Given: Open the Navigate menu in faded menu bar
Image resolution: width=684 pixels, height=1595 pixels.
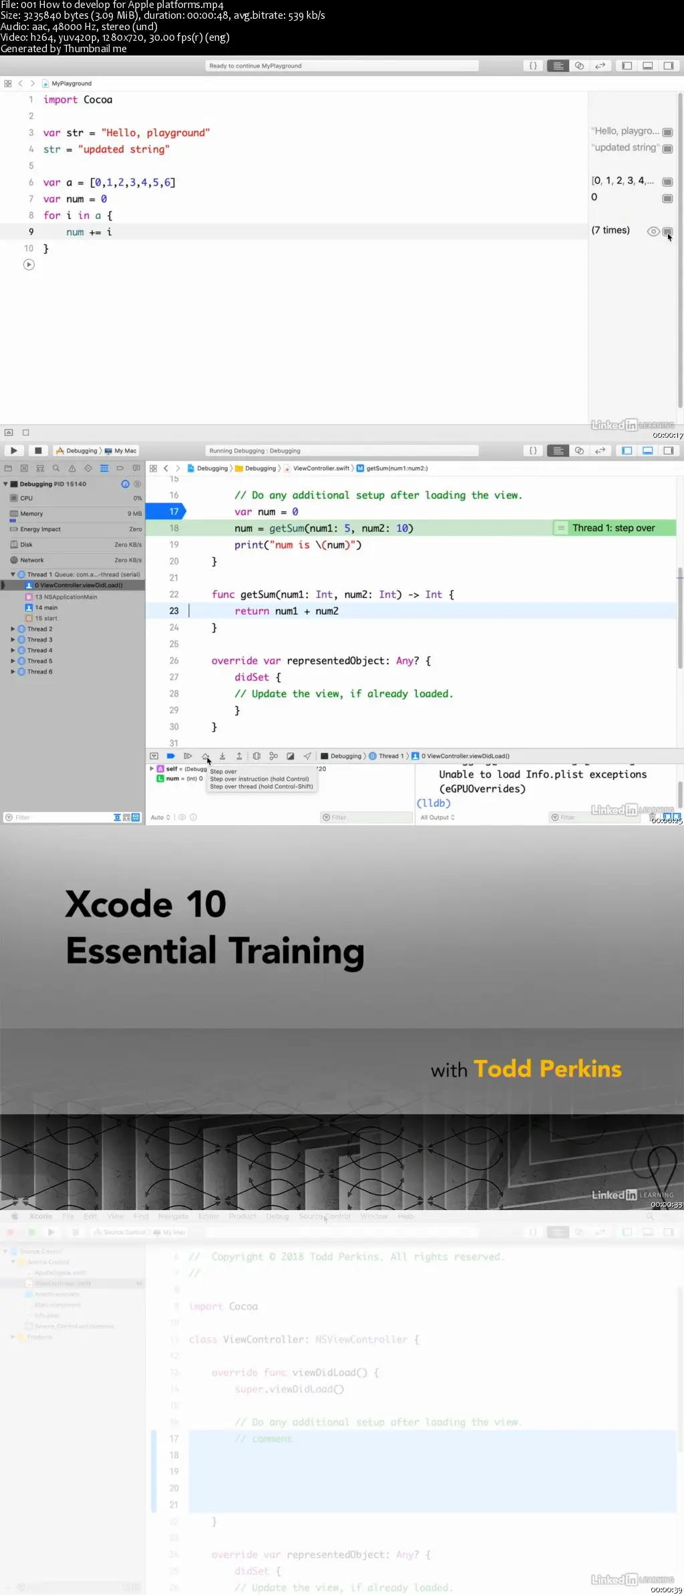Looking at the screenshot, I should pos(174,1216).
